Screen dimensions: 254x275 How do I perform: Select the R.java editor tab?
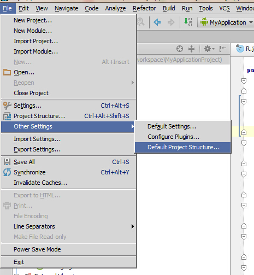coord(245,49)
